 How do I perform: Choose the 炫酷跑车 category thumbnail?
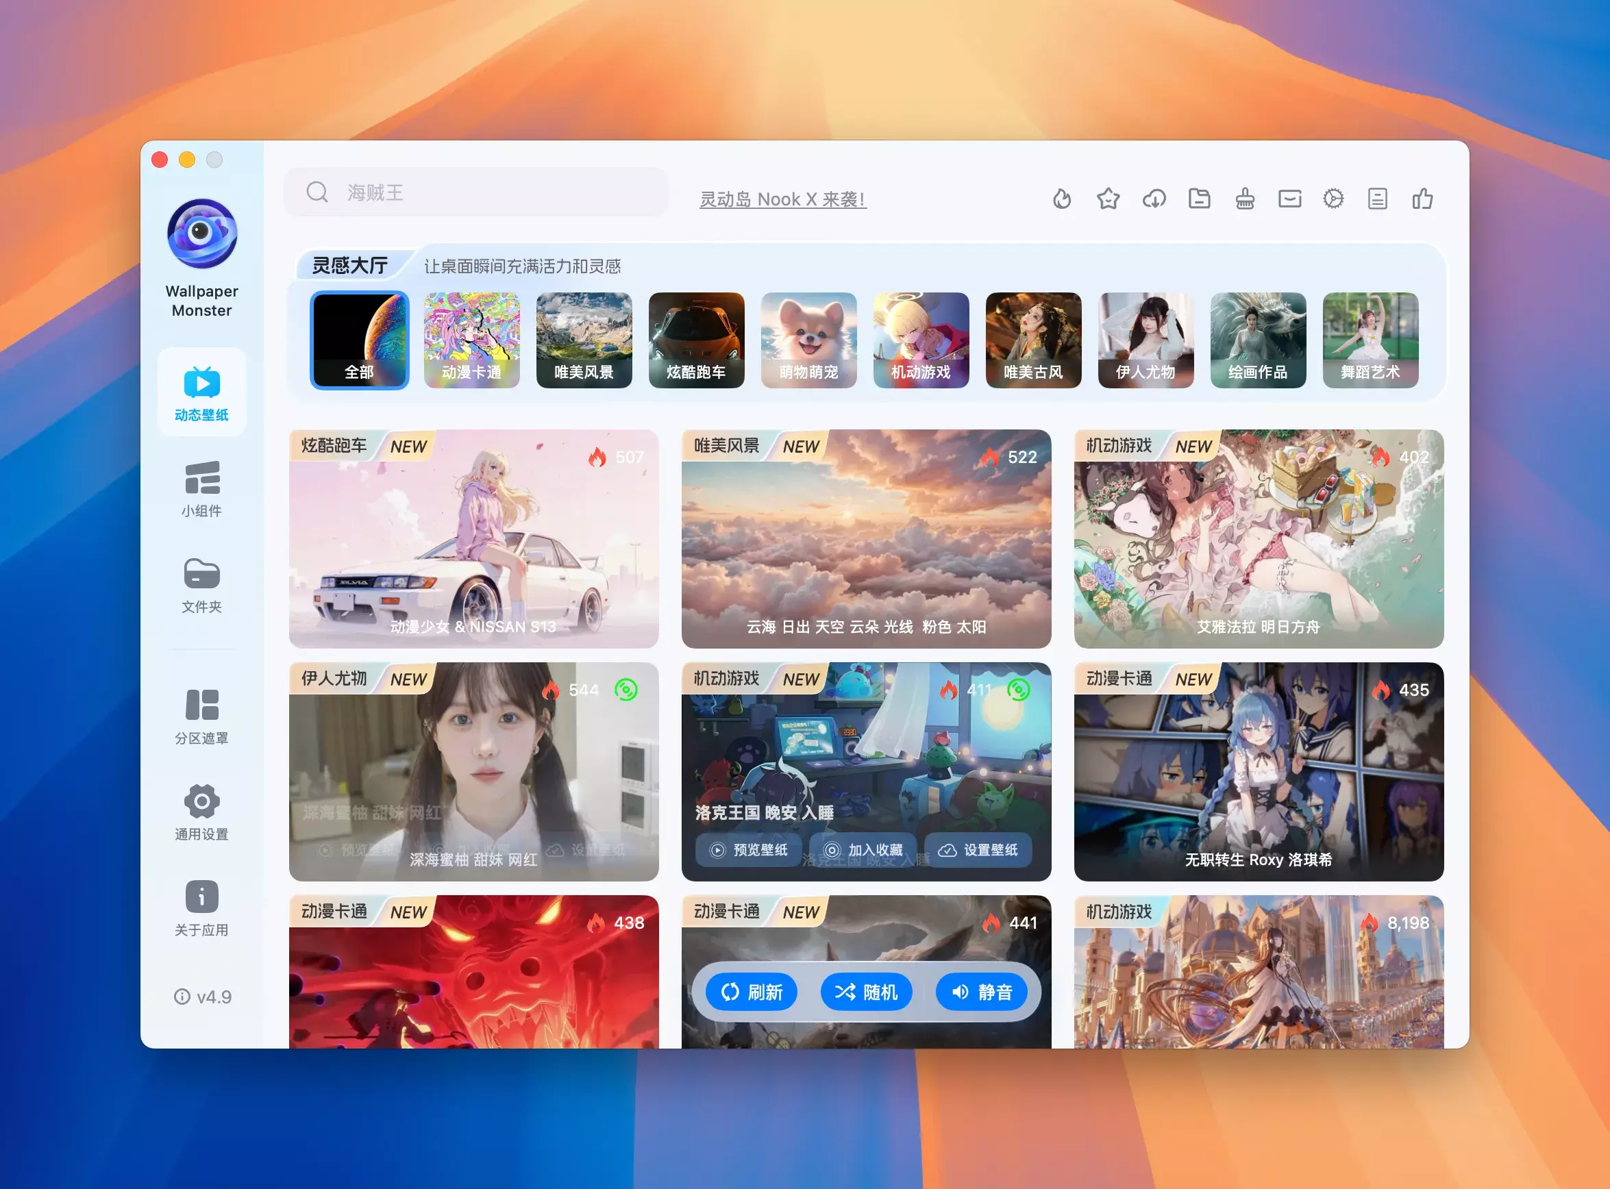coord(696,340)
